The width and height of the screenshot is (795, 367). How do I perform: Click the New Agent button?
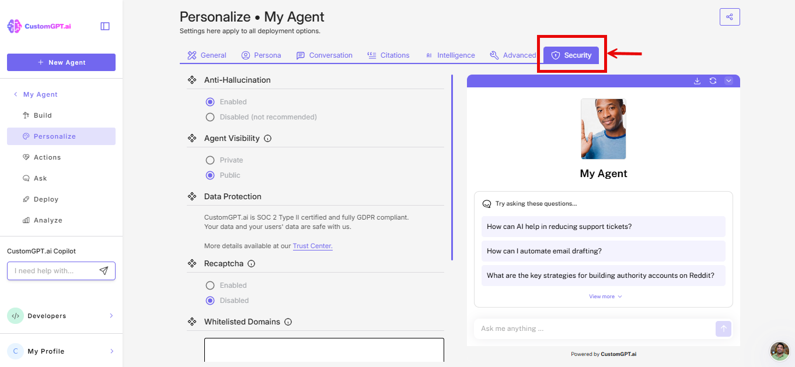(x=61, y=62)
